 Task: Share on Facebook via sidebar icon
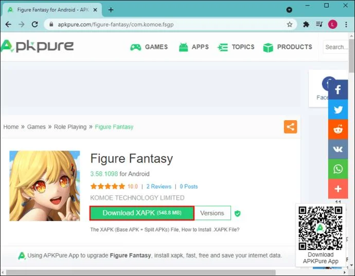click(338, 89)
